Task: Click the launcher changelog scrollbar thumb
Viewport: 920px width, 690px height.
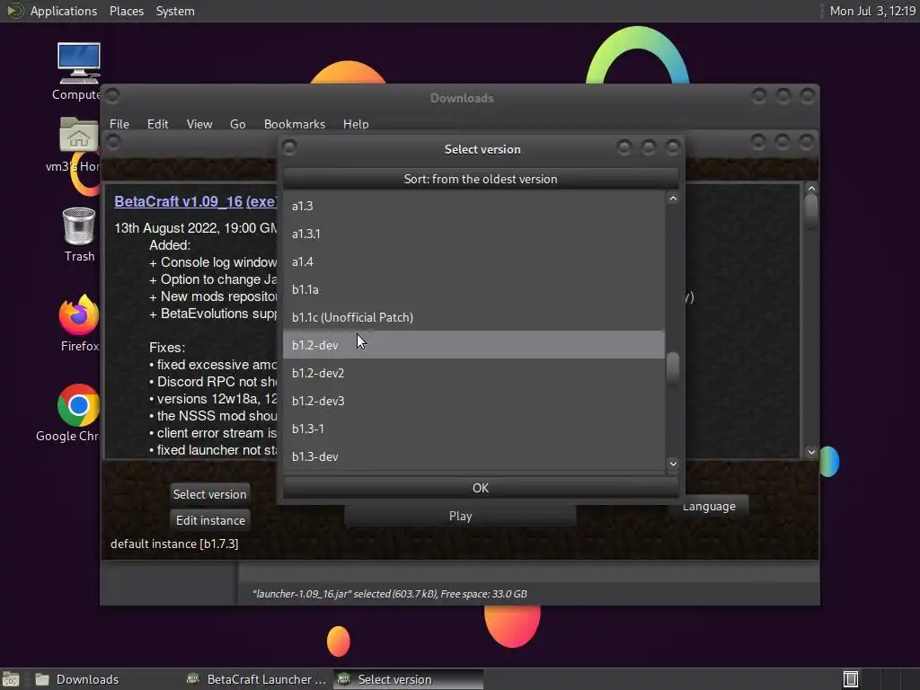Action: [x=811, y=211]
